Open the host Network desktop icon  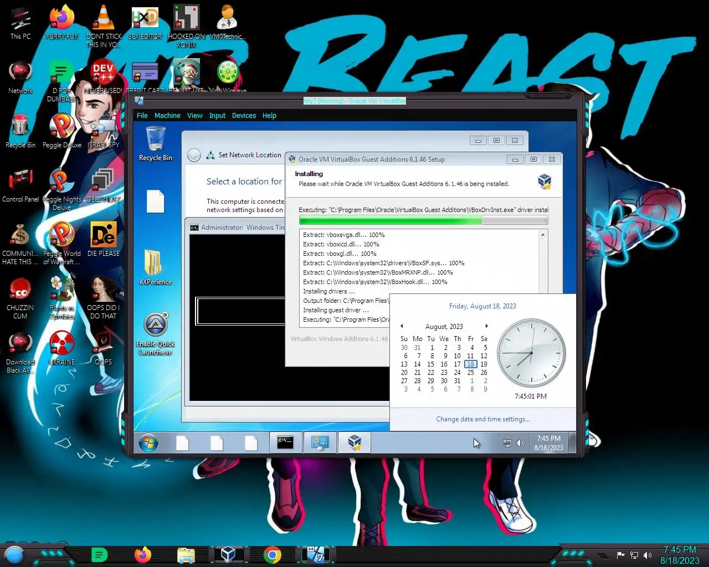(x=20, y=78)
